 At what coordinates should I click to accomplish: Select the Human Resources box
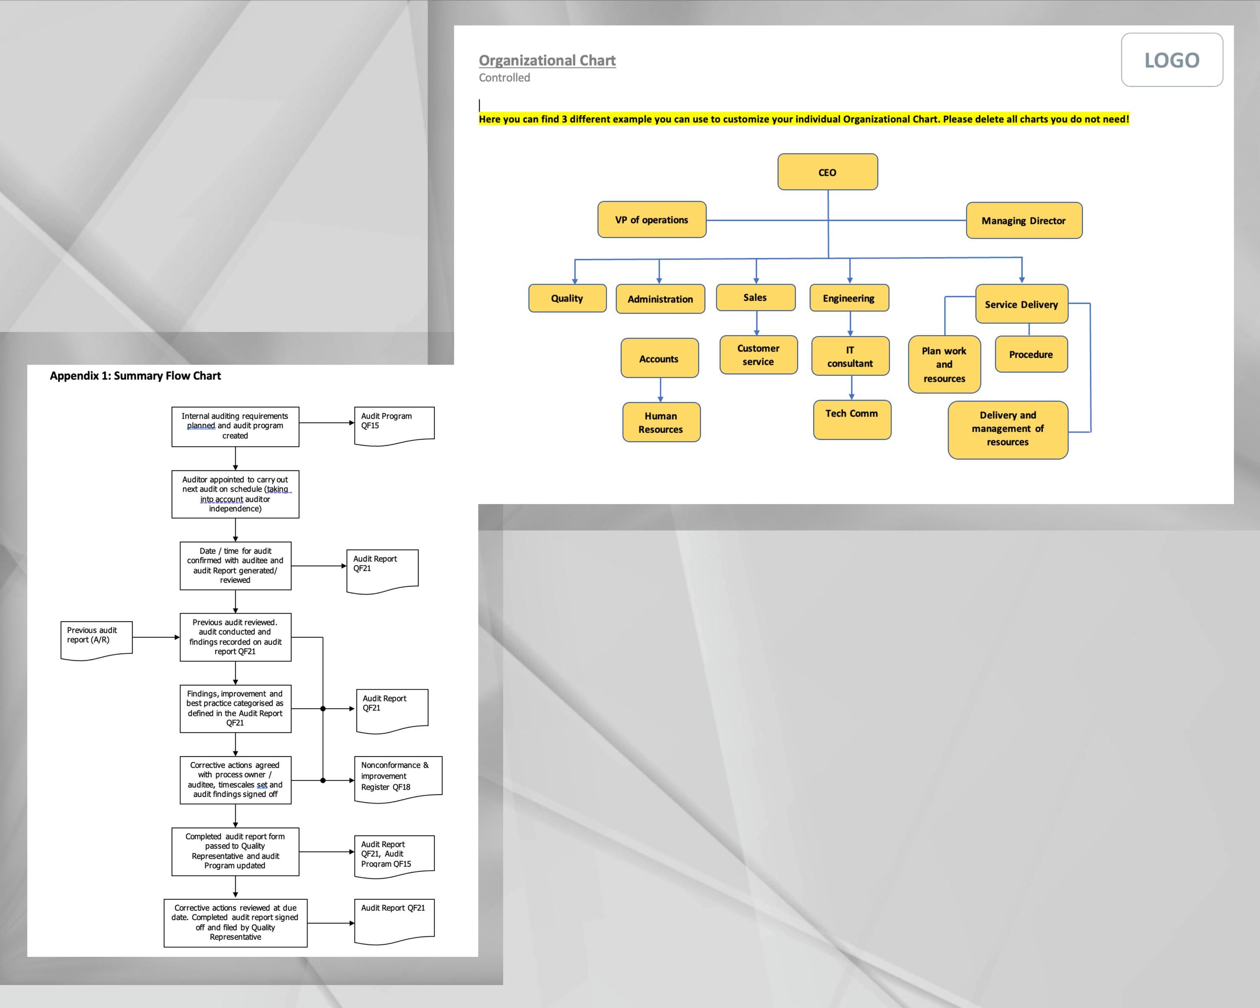point(661,423)
